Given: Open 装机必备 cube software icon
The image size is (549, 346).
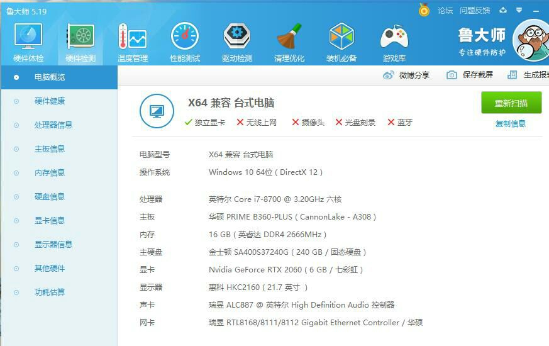Looking at the screenshot, I should (341, 42).
